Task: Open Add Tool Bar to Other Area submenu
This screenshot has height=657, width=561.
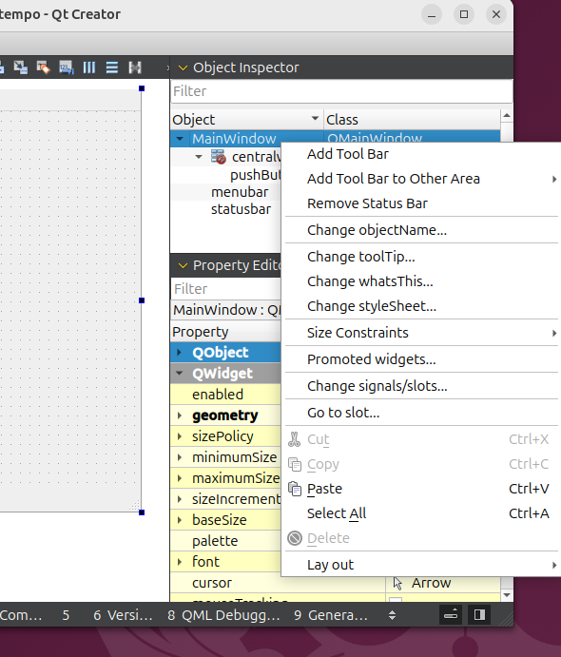Action: (x=422, y=179)
